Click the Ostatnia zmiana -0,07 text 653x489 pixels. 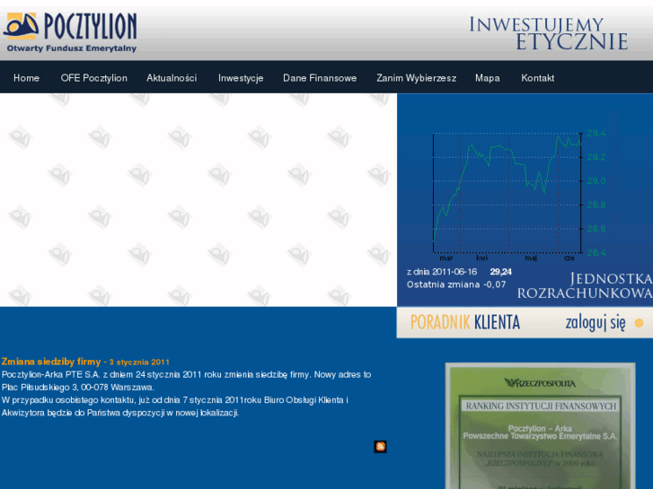click(456, 284)
